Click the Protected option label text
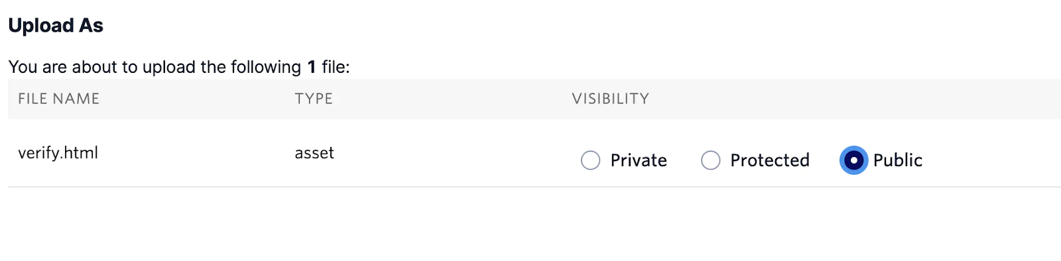Screen dimensions: 1061x261 coord(770,160)
